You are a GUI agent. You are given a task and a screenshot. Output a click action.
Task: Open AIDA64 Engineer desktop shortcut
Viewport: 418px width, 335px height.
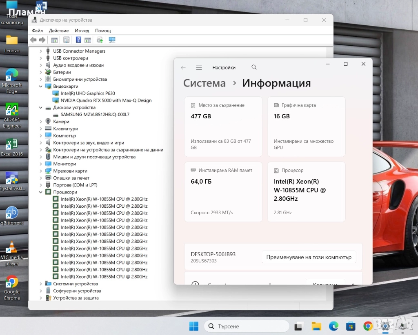point(12,115)
